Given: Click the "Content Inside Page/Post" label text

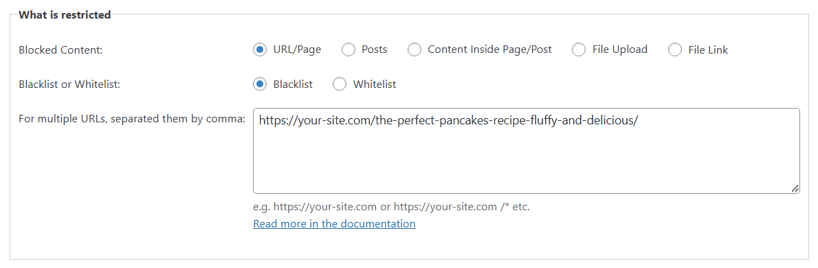Looking at the screenshot, I should [x=490, y=49].
